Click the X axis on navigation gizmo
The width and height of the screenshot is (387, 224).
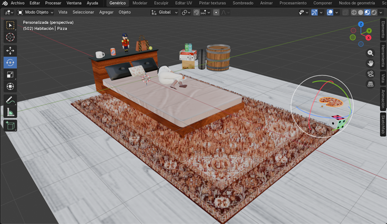pyautogui.click(x=369, y=38)
